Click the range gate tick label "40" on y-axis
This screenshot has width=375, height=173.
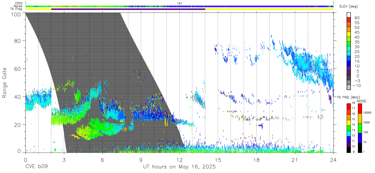[x=18, y=97]
